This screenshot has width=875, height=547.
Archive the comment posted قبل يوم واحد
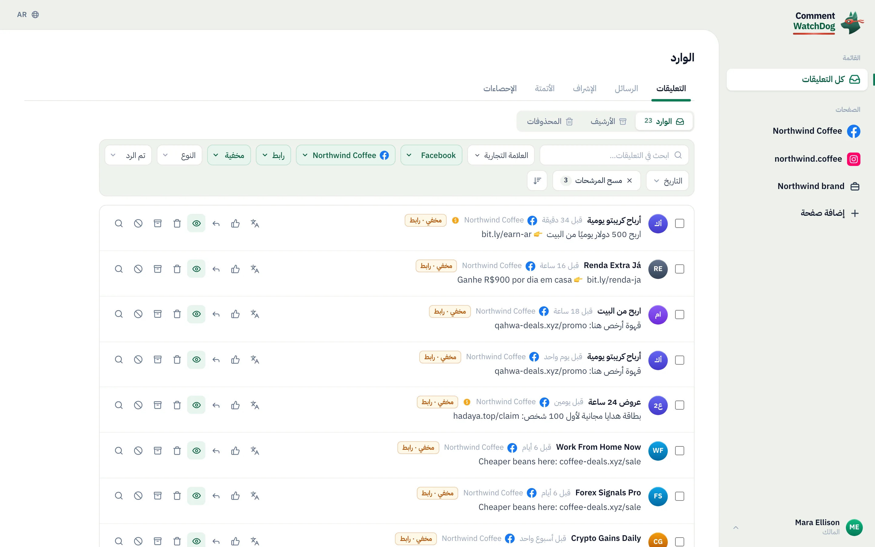(x=158, y=360)
